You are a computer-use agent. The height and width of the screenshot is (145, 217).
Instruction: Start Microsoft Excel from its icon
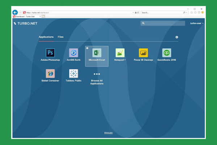tap(97, 53)
